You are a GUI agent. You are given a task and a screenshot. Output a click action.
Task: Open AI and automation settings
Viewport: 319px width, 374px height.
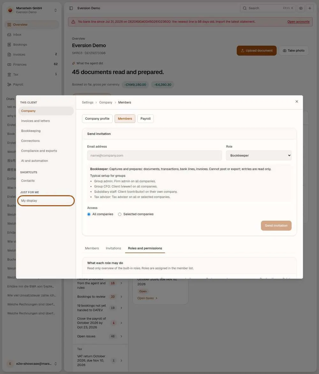coord(46,161)
